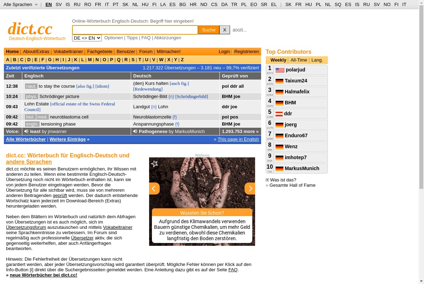Open the Mitmachen! menu item
The height and width of the screenshot is (284, 424).
pyautogui.click(x=169, y=52)
